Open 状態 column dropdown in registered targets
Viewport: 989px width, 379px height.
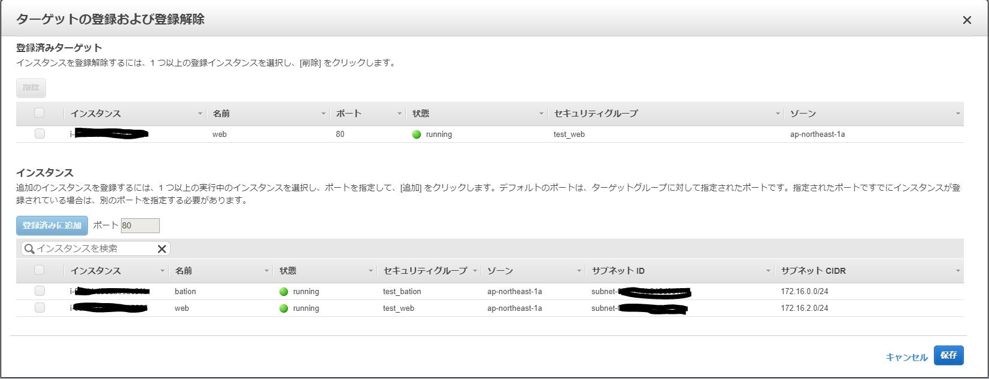tap(541, 114)
